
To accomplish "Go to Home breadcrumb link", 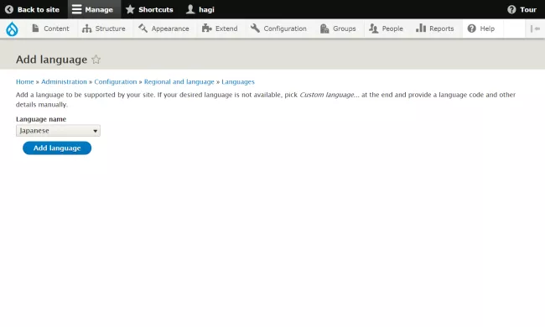I will (x=24, y=81).
